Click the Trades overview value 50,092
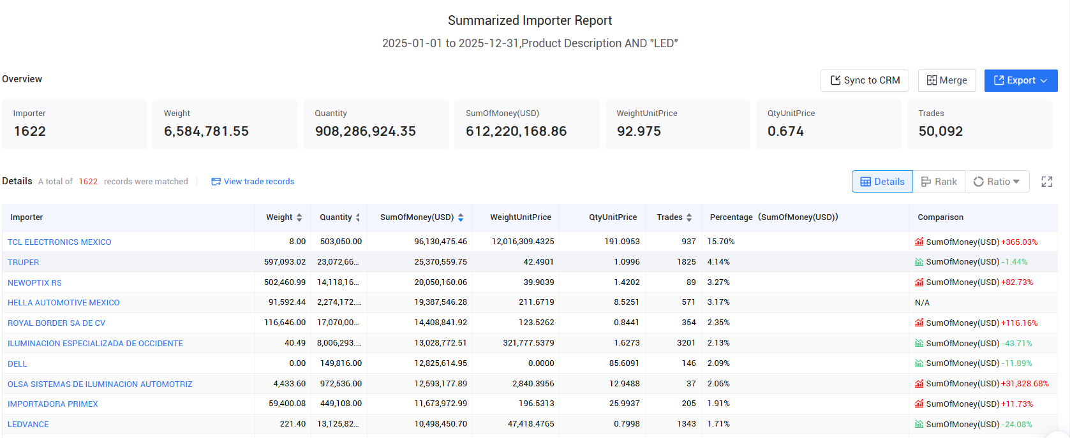The width and height of the screenshot is (1070, 438). tap(940, 131)
